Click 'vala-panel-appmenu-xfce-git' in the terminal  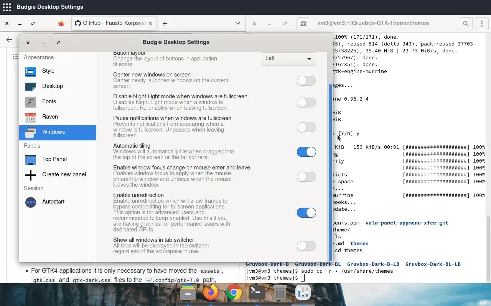[x=407, y=223]
